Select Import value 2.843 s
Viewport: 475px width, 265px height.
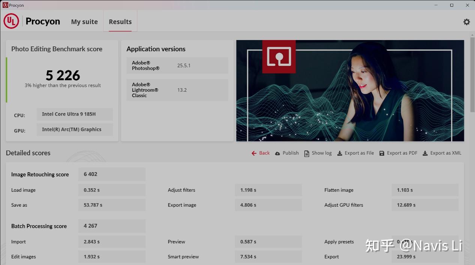[112, 242]
